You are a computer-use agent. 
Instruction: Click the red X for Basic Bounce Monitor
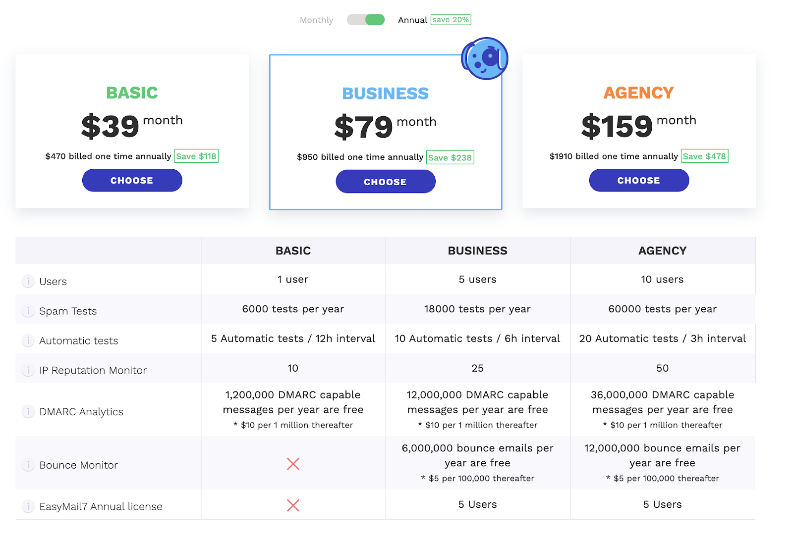click(293, 464)
